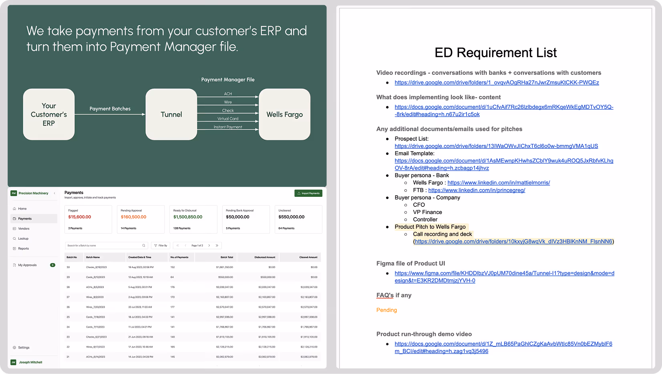The image size is (662, 374).
Task: Select the Home icon in the sidebar
Action: 14,208
